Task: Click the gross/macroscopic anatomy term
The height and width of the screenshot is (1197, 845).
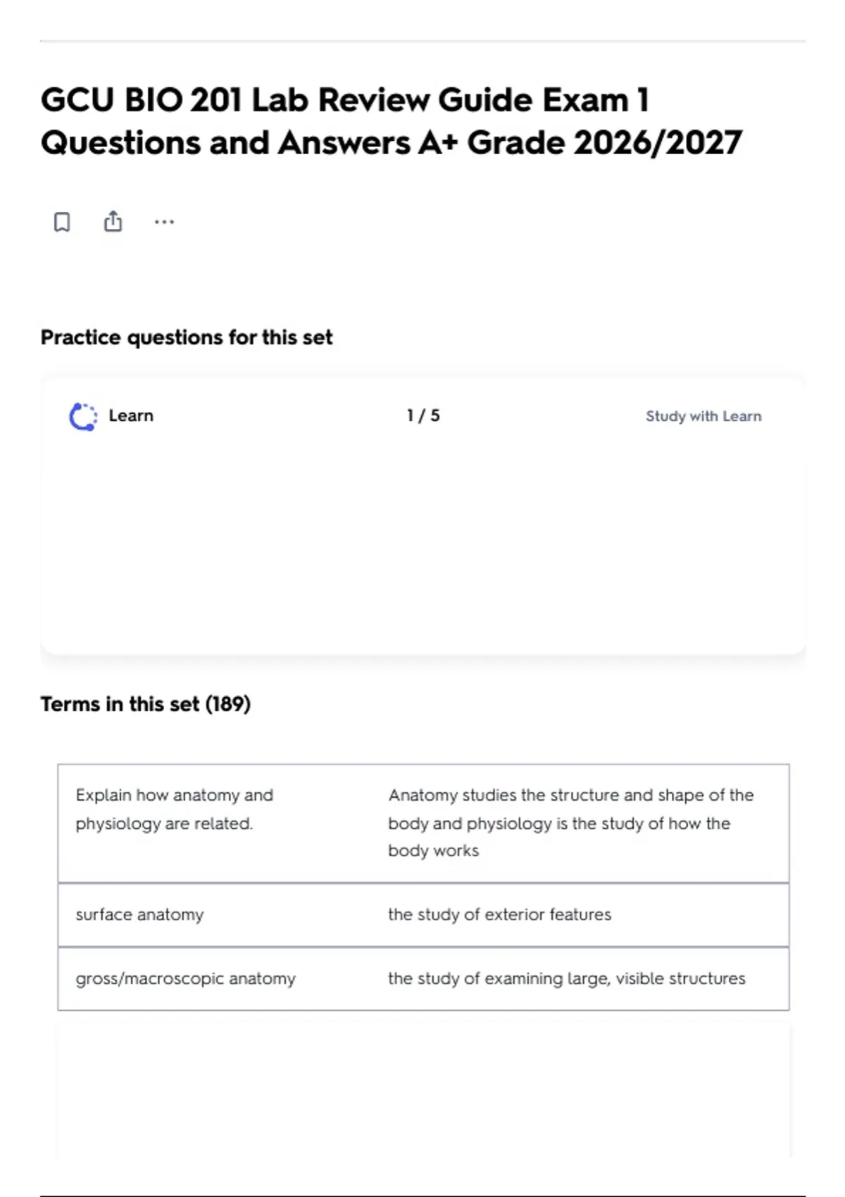Action: [x=186, y=979]
